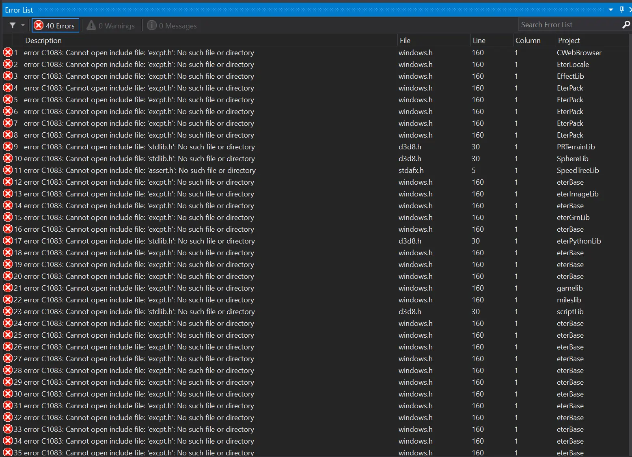Click the search magnifier icon
This screenshot has width=632, height=457.
pyautogui.click(x=626, y=25)
